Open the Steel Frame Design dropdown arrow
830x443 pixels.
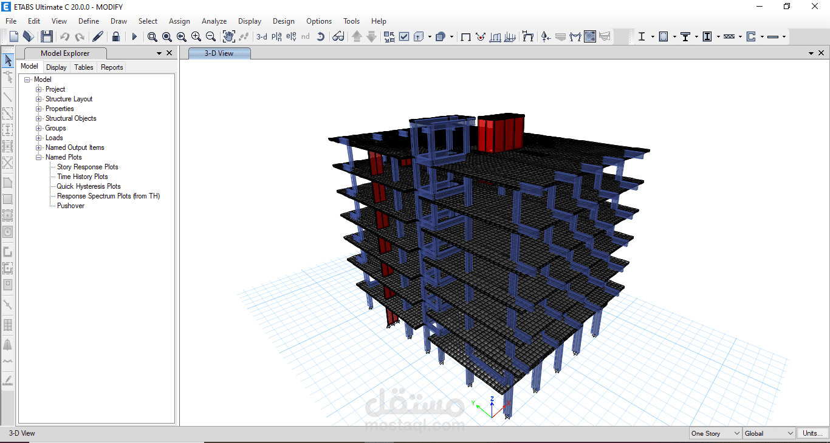(653, 37)
